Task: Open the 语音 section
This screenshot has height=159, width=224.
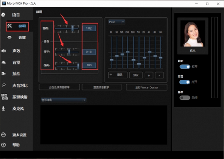Action: click(x=16, y=15)
